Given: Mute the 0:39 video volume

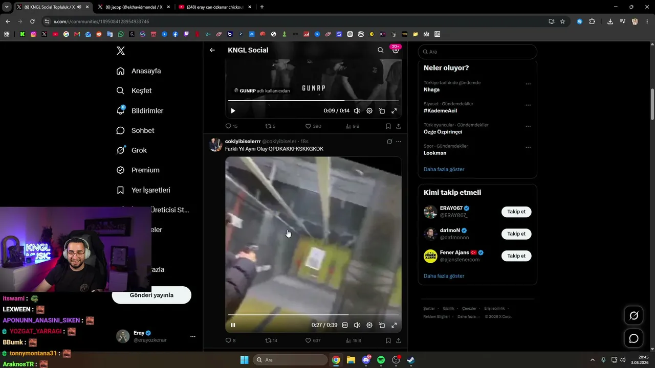Looking at the screenshot, I should (357, 325).
